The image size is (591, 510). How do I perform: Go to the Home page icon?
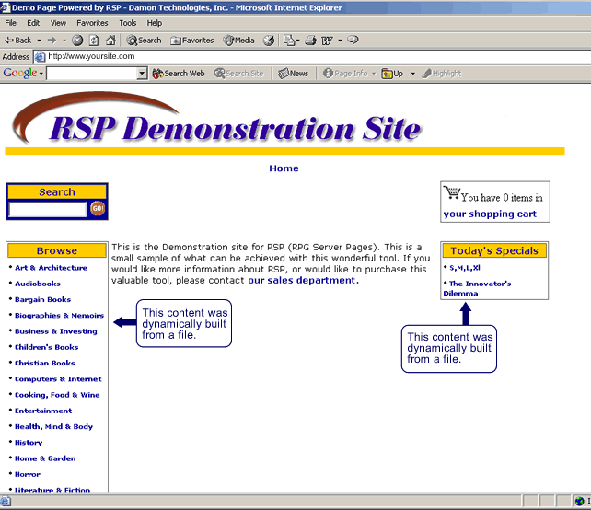[x=110, y=40]
